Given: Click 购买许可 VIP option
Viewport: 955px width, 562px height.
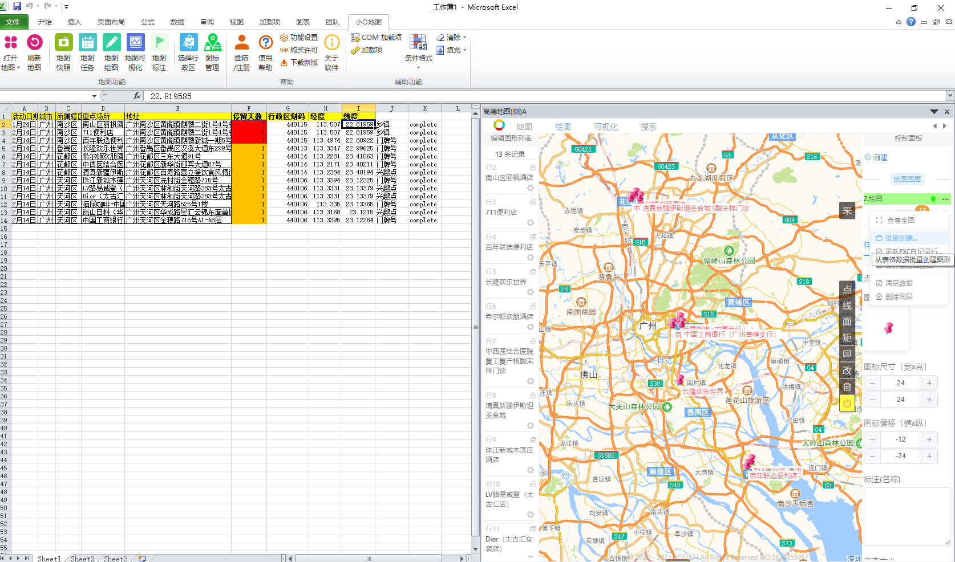Looking at the screenshot, I should (x=299, y=50).
